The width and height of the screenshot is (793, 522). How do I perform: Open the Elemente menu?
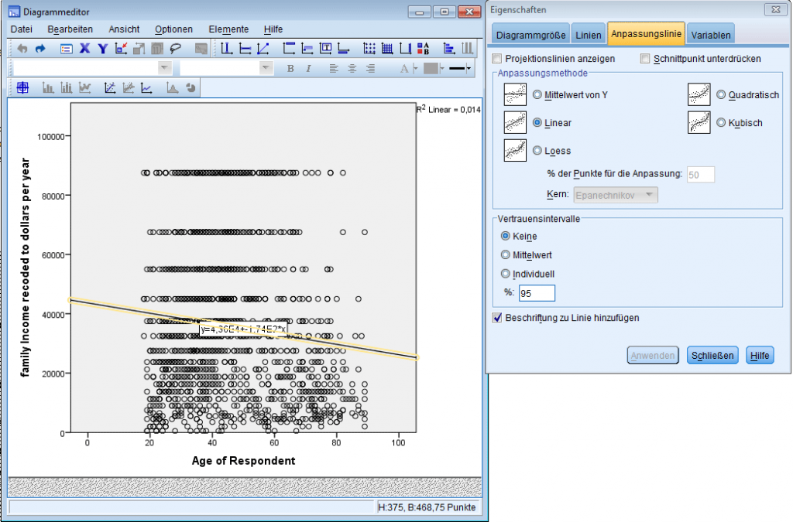(x=228, y=29)
